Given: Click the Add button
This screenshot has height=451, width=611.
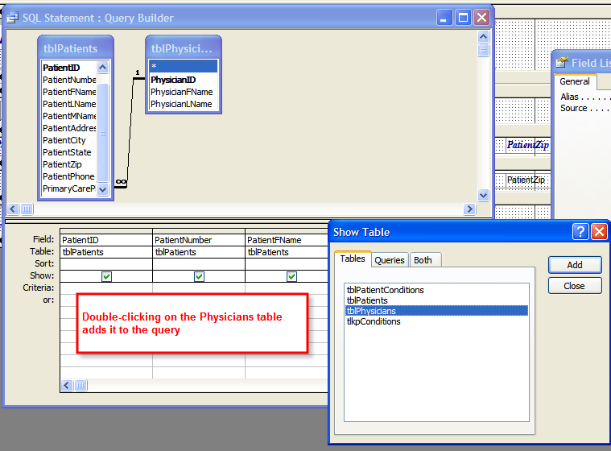Looking at the screenshot, I should (575, 265).
